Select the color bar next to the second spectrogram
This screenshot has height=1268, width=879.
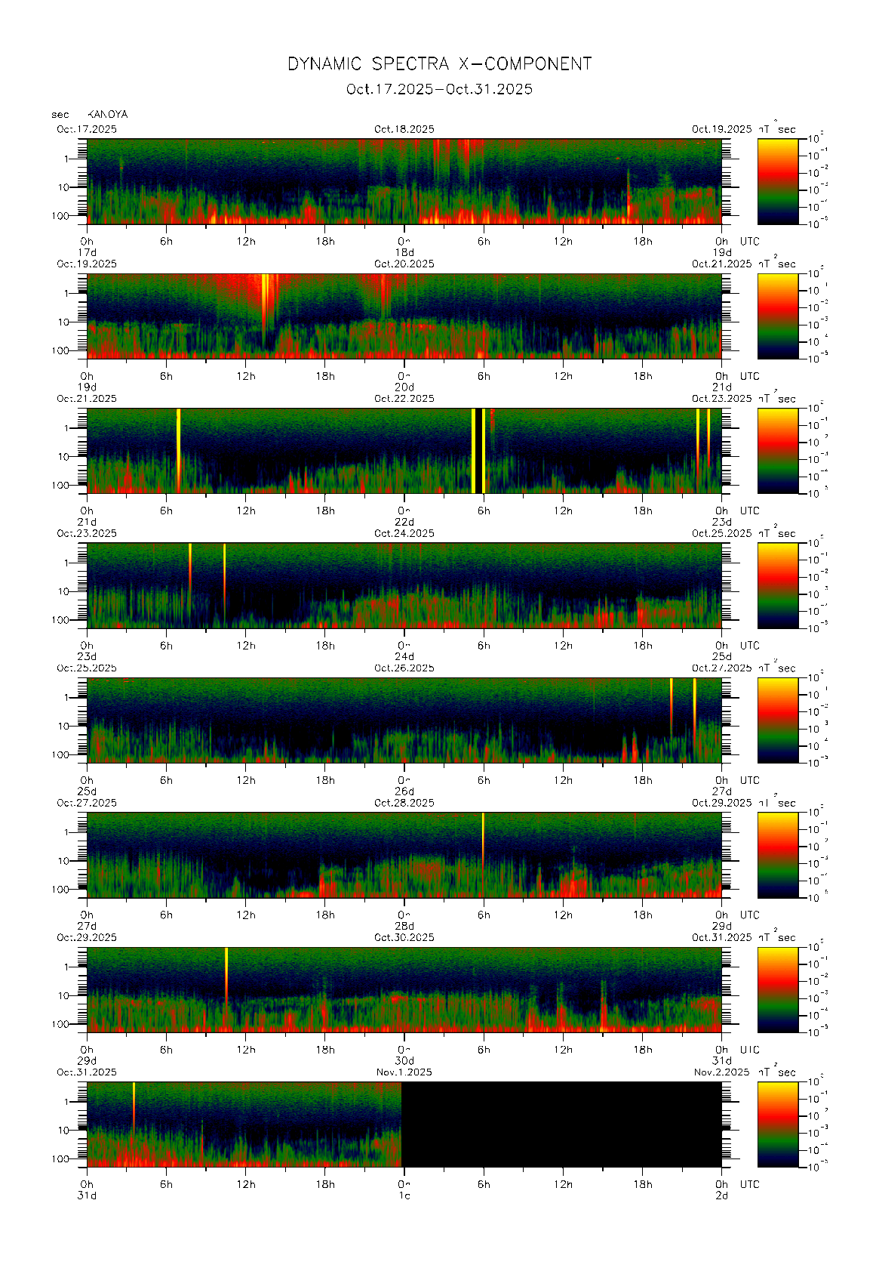coord(777,316)
